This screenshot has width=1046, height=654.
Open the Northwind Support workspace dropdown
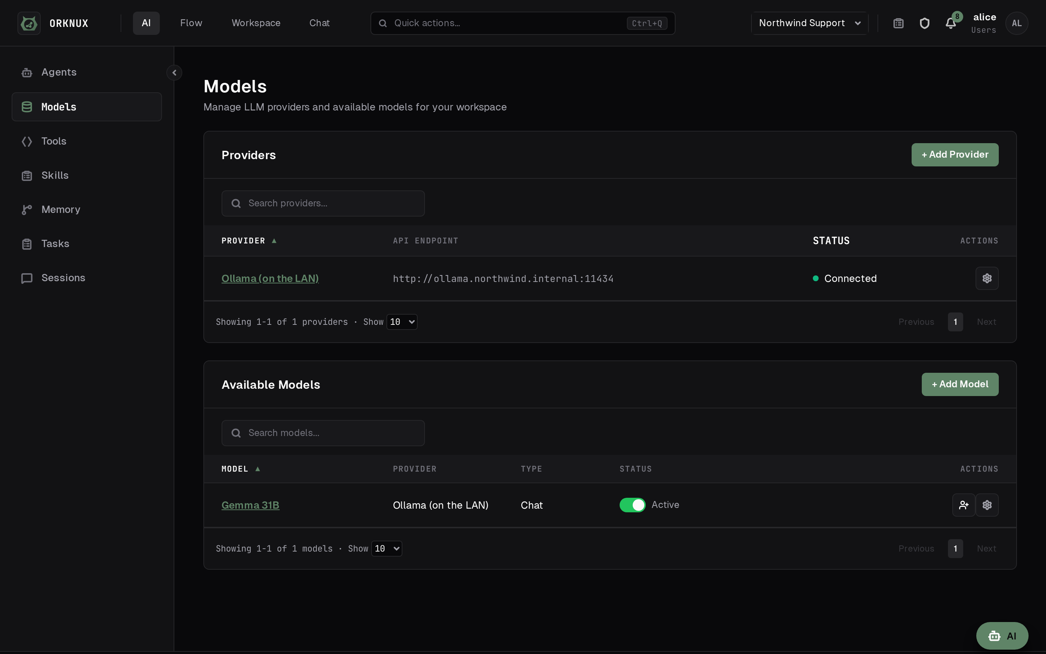click(x=810, y=23)
